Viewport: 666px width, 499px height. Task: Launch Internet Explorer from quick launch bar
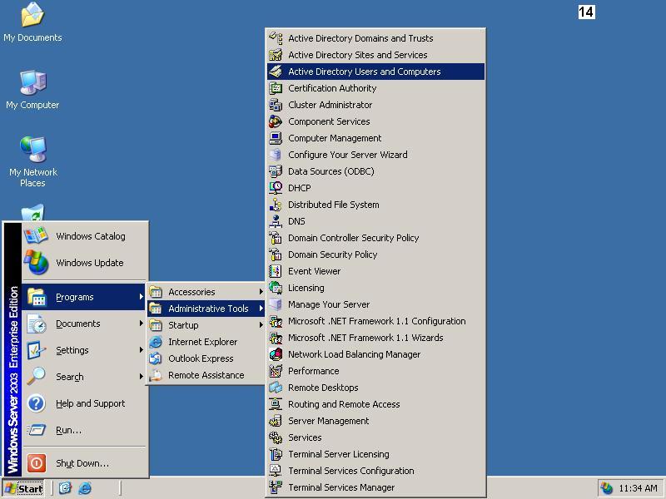85,488
